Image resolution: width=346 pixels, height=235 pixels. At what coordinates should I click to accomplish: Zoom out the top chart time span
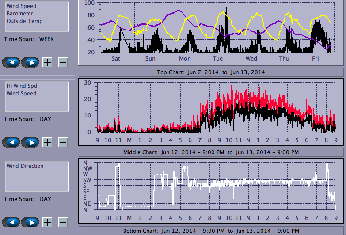[x=63, y=62]
